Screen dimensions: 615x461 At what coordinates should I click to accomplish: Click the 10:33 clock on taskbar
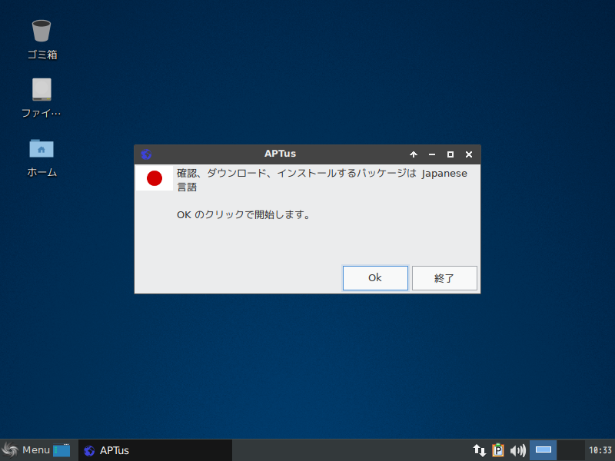[600, 450]
